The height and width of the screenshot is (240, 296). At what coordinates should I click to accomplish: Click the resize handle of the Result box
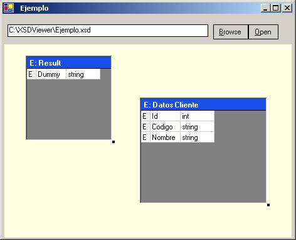[114, 142]
